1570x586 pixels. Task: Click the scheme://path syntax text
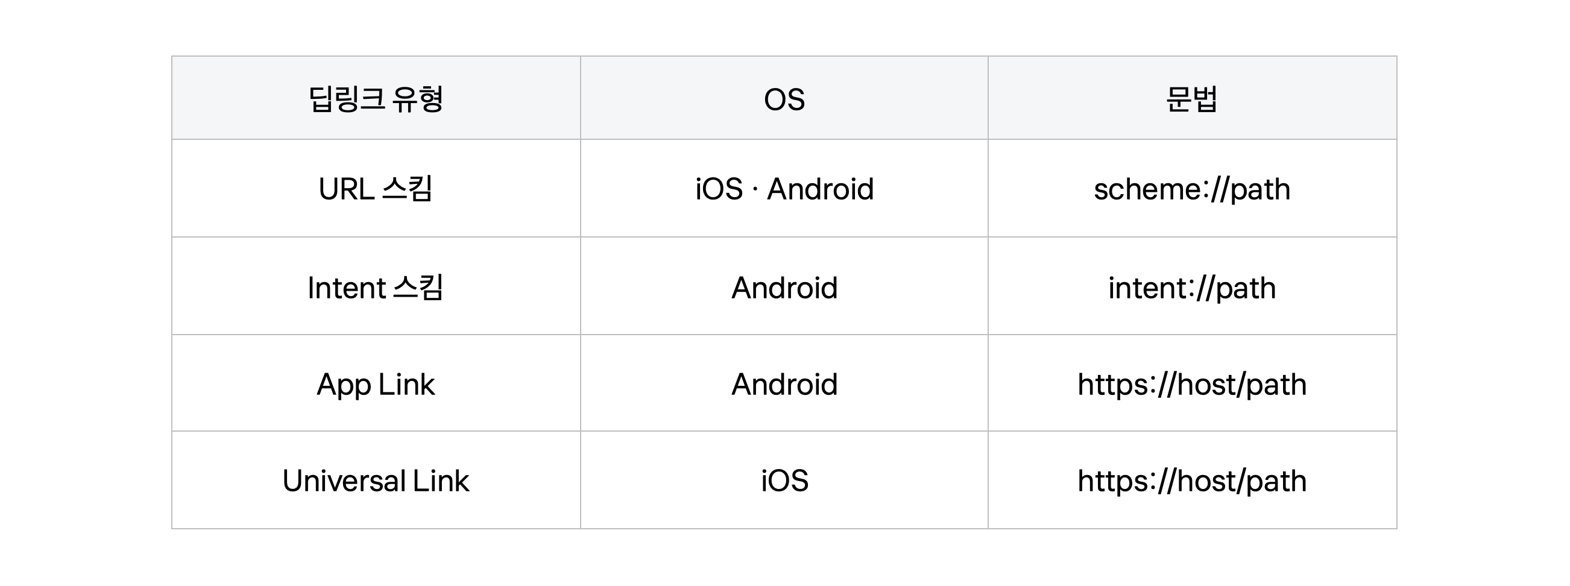click(x=1191, y=189)
